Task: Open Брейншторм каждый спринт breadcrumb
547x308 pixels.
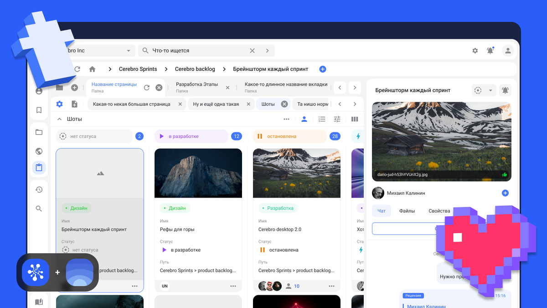Action: [x=270, y=69]
